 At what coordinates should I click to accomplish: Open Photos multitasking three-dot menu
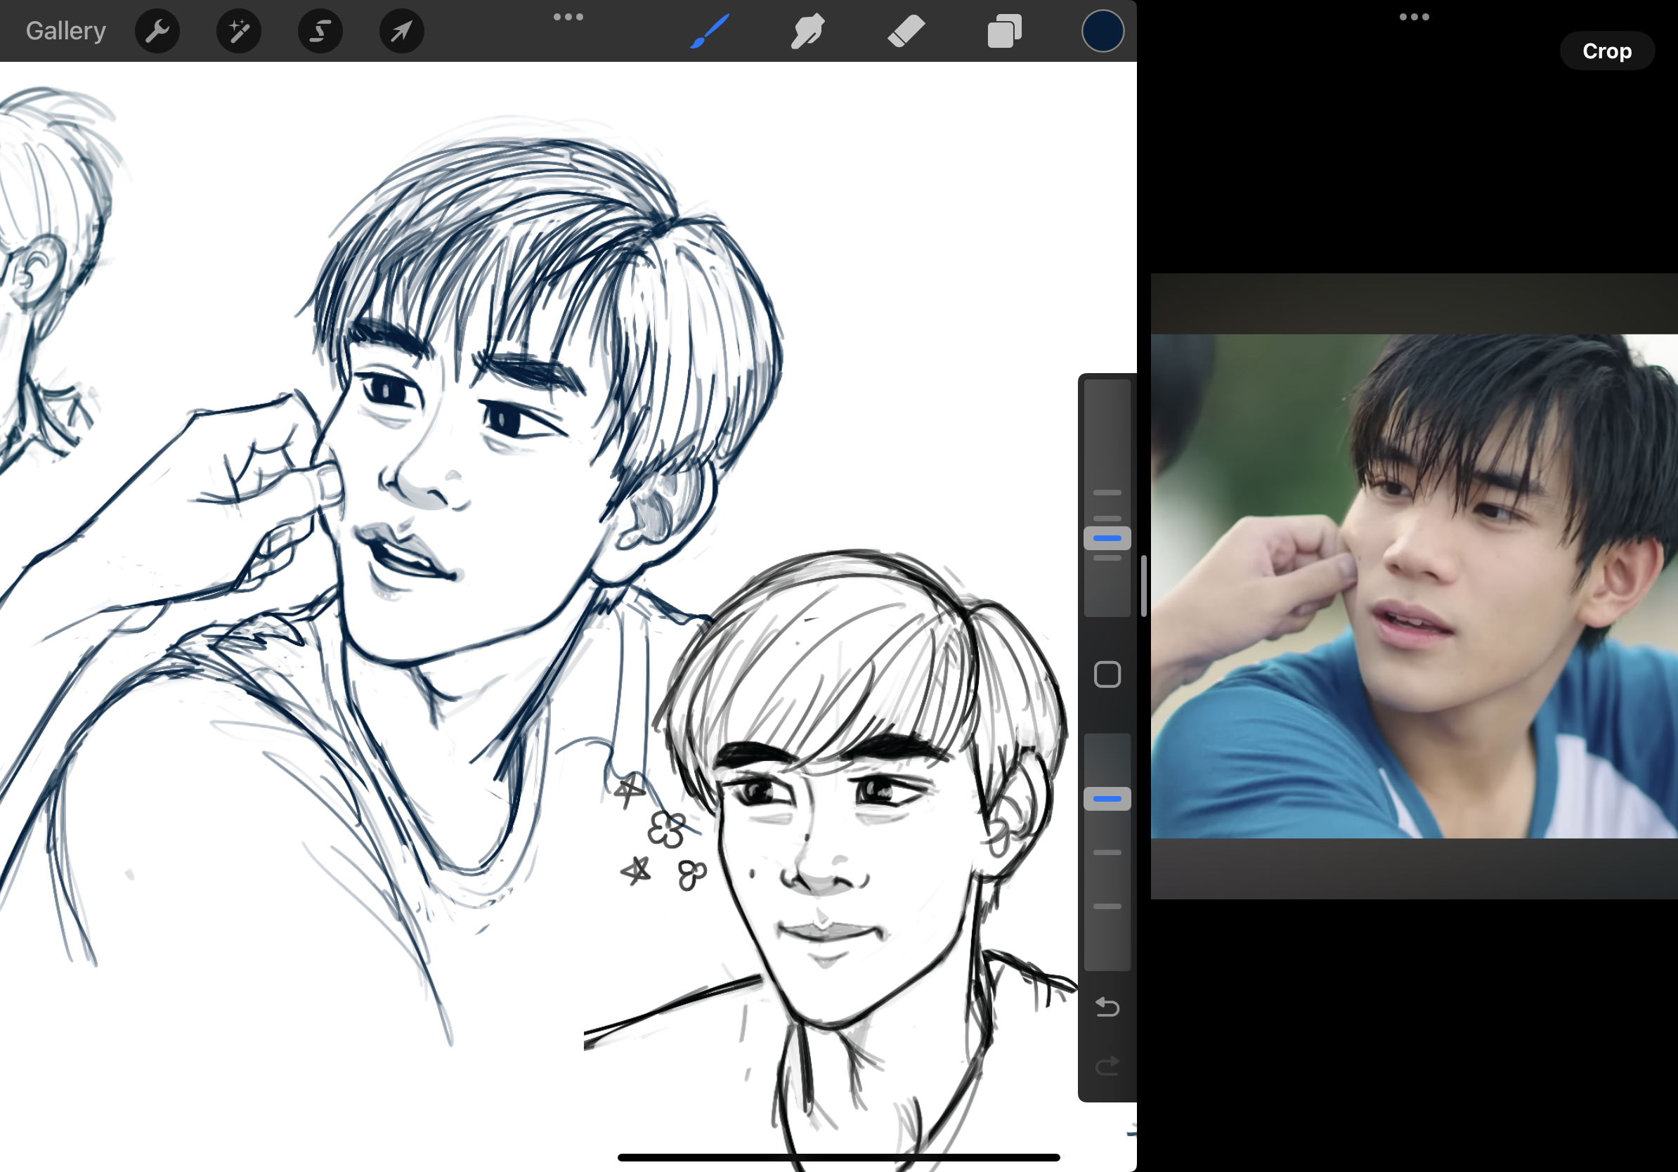point(1413,17)
